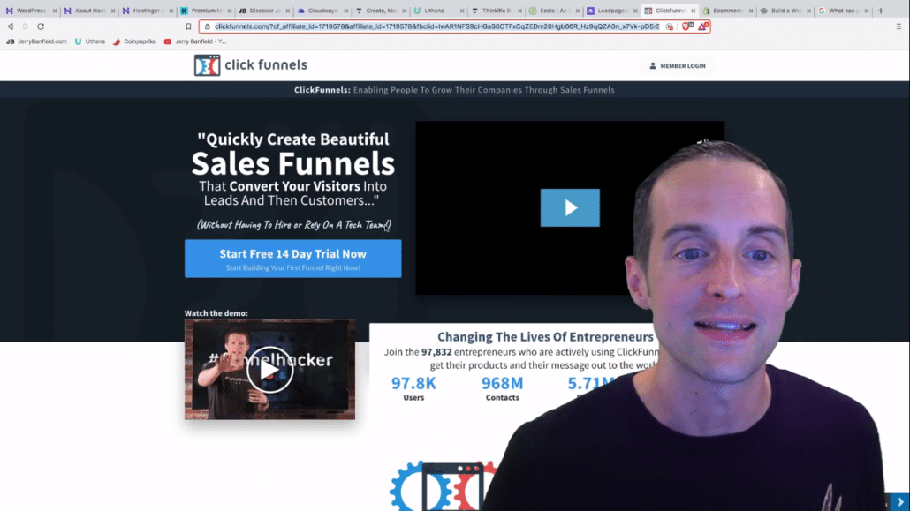This screenshot has height=511, width=910.
Task: Click the padlock site security icon
Action: (x=208, y=26)
